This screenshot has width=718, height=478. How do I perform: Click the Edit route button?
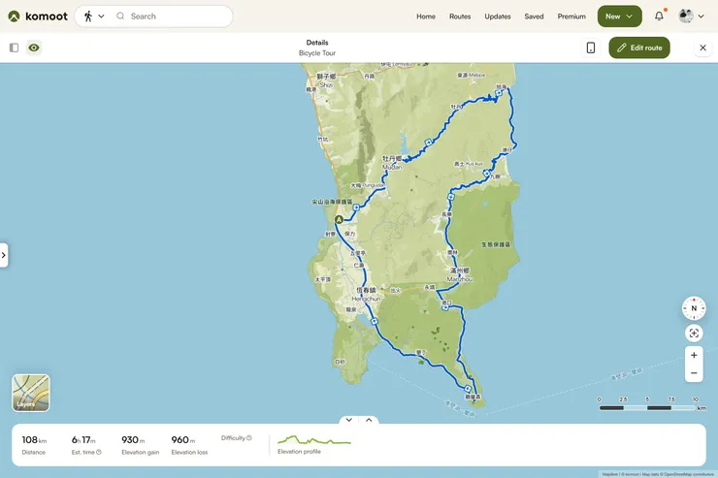click(x=638, y=48)
